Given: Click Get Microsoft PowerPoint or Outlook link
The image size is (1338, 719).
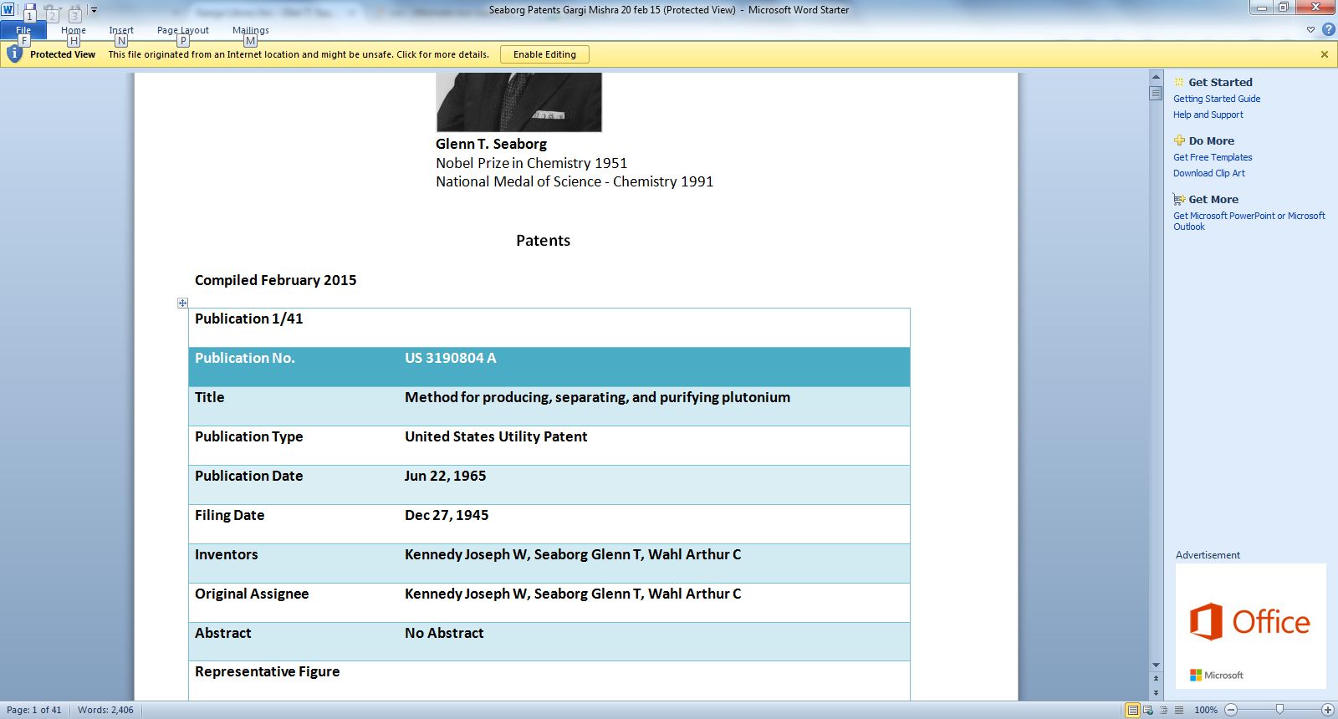Looking at the screenshot, I should pos(1249,221).
